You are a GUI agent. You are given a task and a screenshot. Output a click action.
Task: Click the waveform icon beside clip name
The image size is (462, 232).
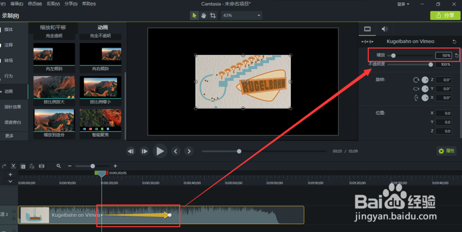[x=367, y=42]
